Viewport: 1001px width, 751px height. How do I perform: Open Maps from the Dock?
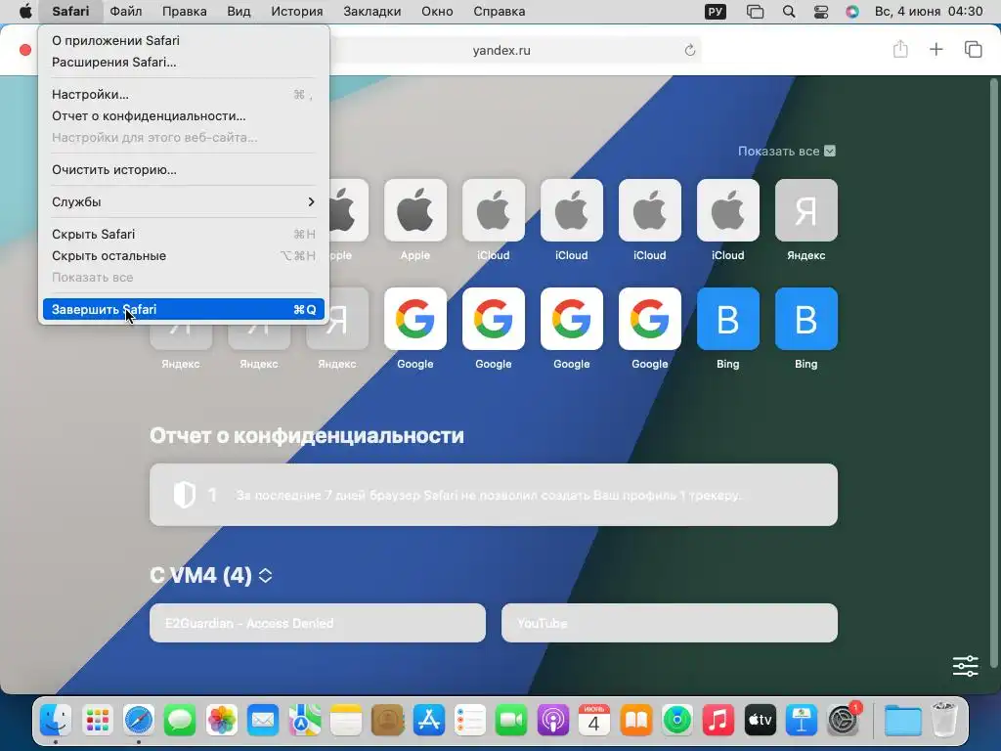coord(305,721)
